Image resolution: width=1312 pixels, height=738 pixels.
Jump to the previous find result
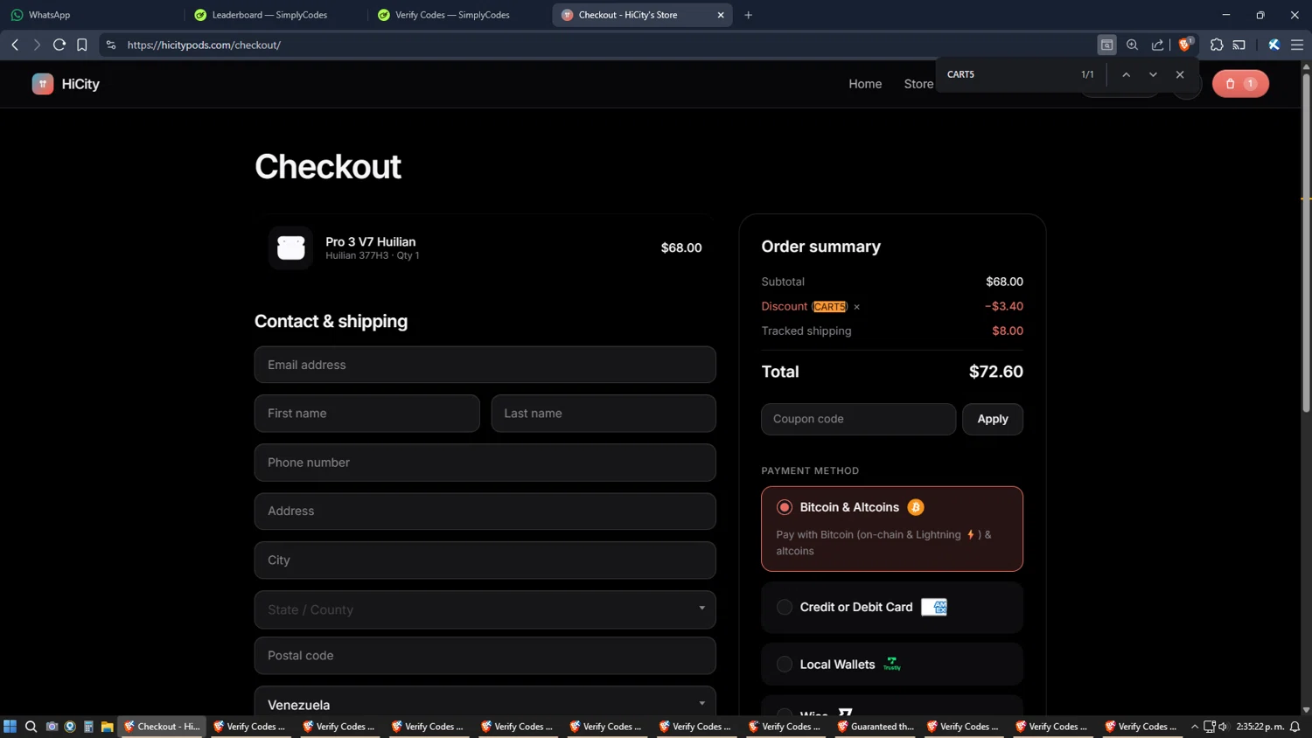1127,74
